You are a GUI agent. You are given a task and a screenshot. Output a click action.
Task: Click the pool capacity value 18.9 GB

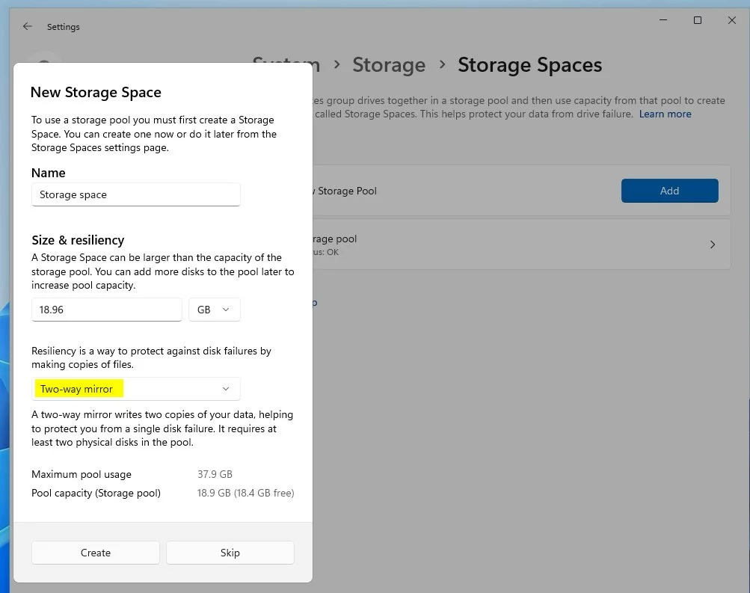pos(246,493)
